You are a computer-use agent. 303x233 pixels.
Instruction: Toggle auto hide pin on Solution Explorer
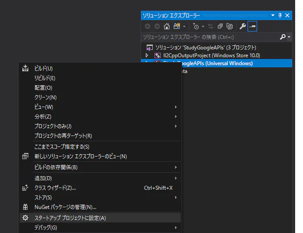tap(280, 15)
